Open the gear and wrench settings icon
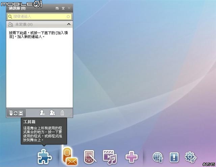Image resolution: width=216 pixels, height=167 pixels. click(190, 157)
